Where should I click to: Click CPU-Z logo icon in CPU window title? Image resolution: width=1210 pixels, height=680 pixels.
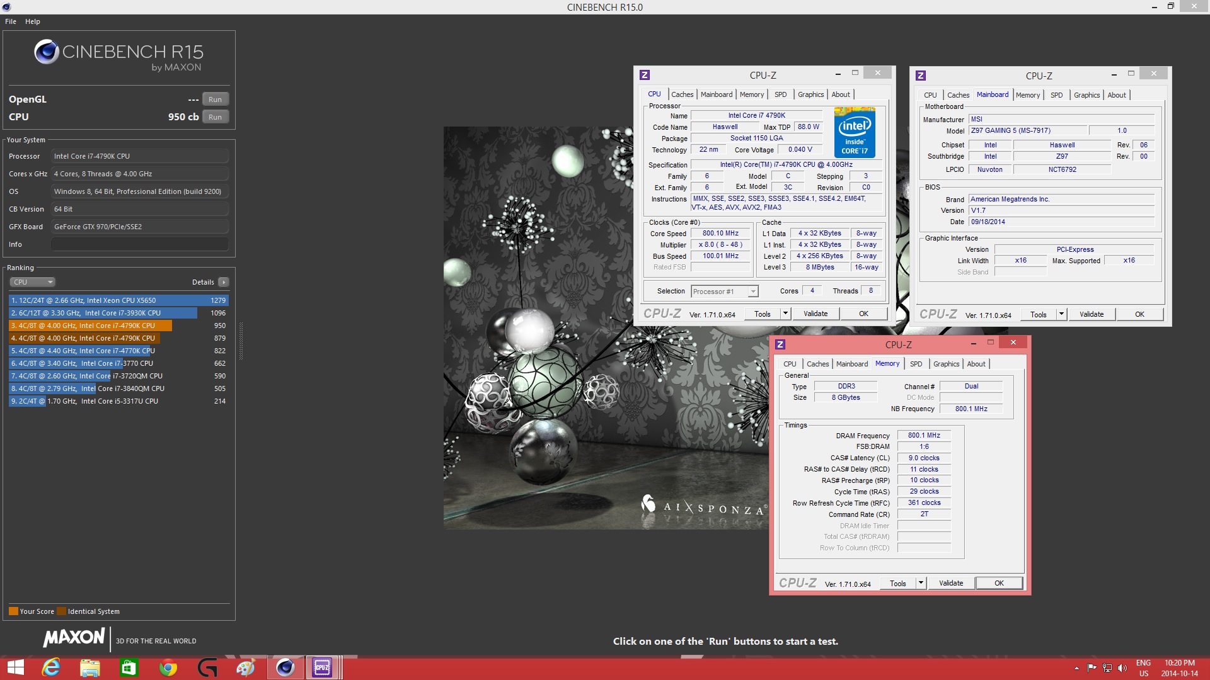tap(645, 75)
